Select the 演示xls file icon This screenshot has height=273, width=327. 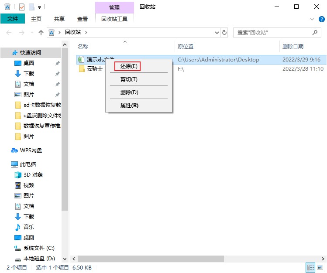81,60
